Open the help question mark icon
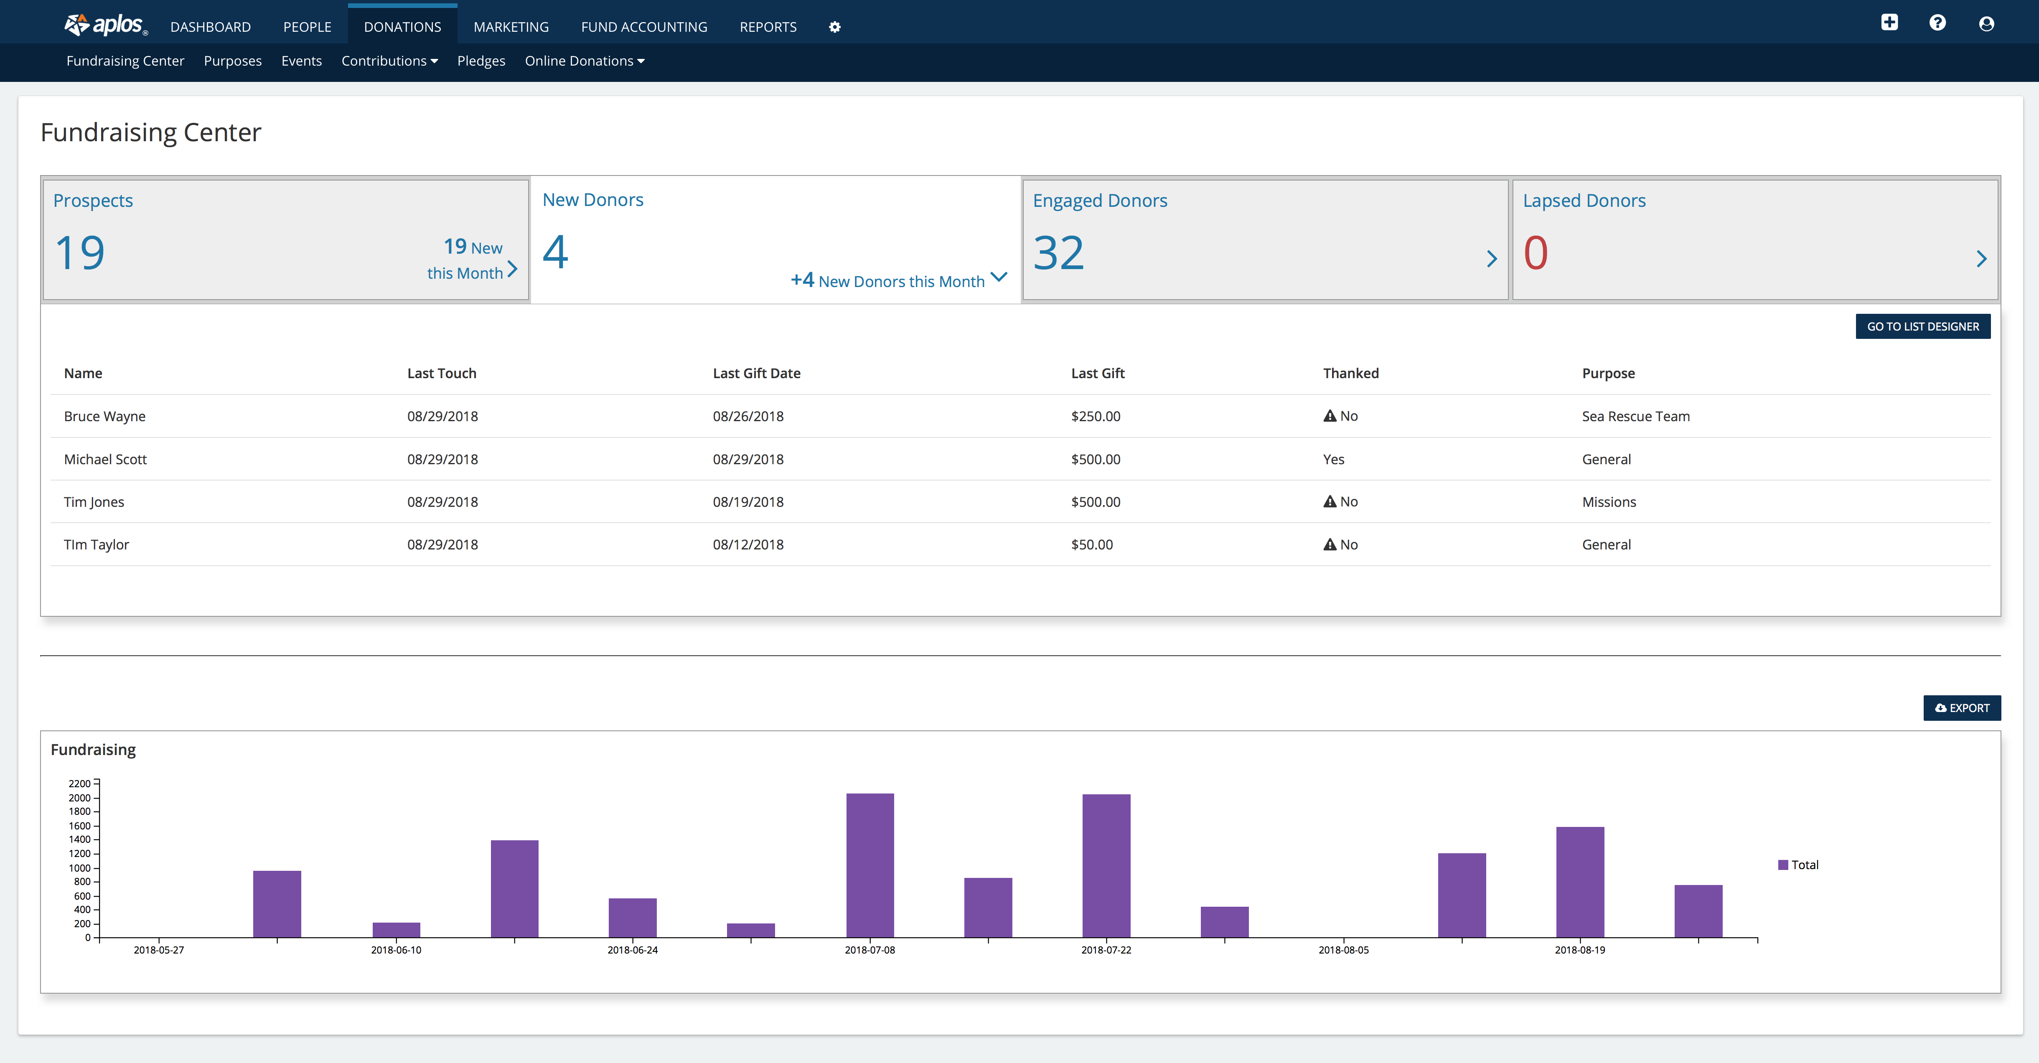2039x1063 pixels. [1937, 23]
